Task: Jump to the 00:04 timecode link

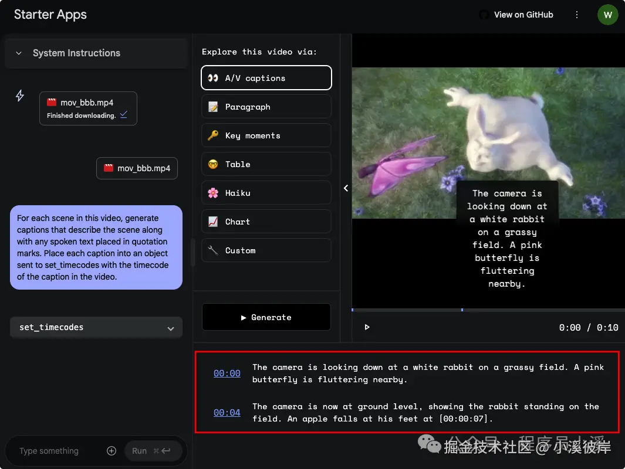Action: tap(227, 413)
